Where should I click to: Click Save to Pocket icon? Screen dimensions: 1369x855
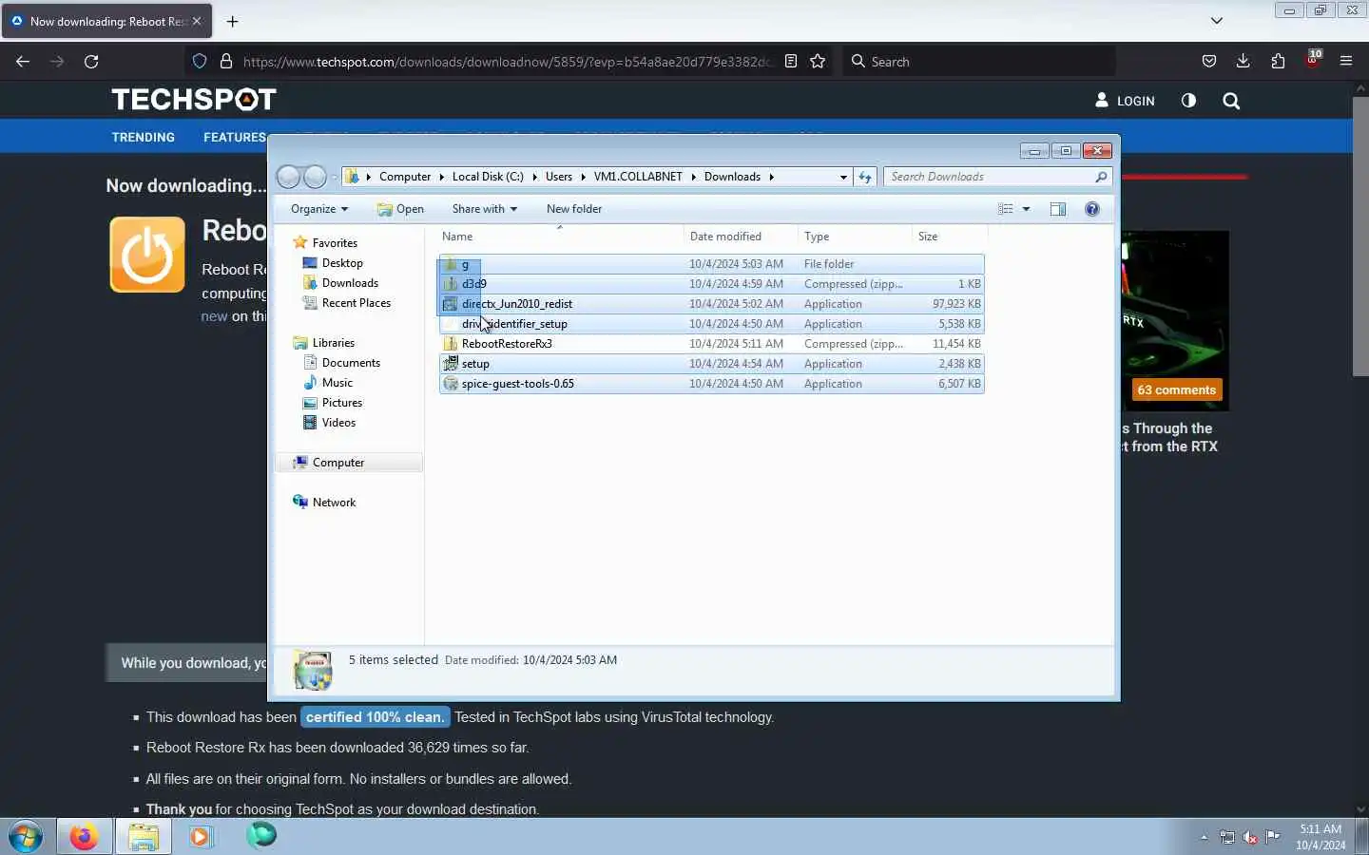(1208, 61)
